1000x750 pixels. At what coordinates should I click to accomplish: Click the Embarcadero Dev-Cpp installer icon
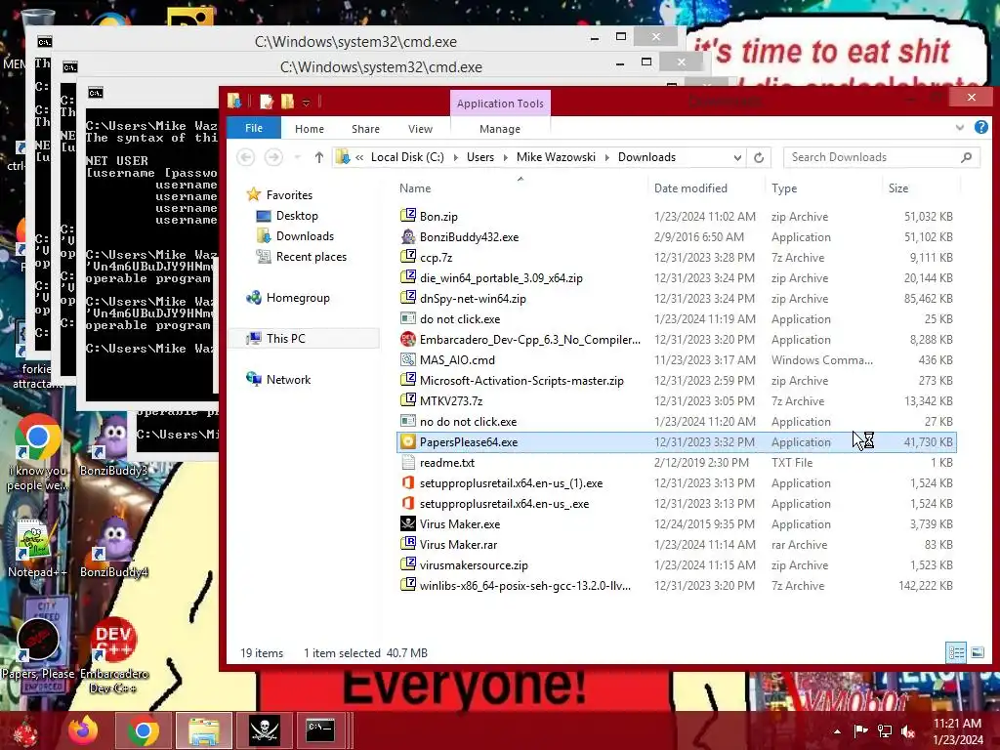click(408, 339)
